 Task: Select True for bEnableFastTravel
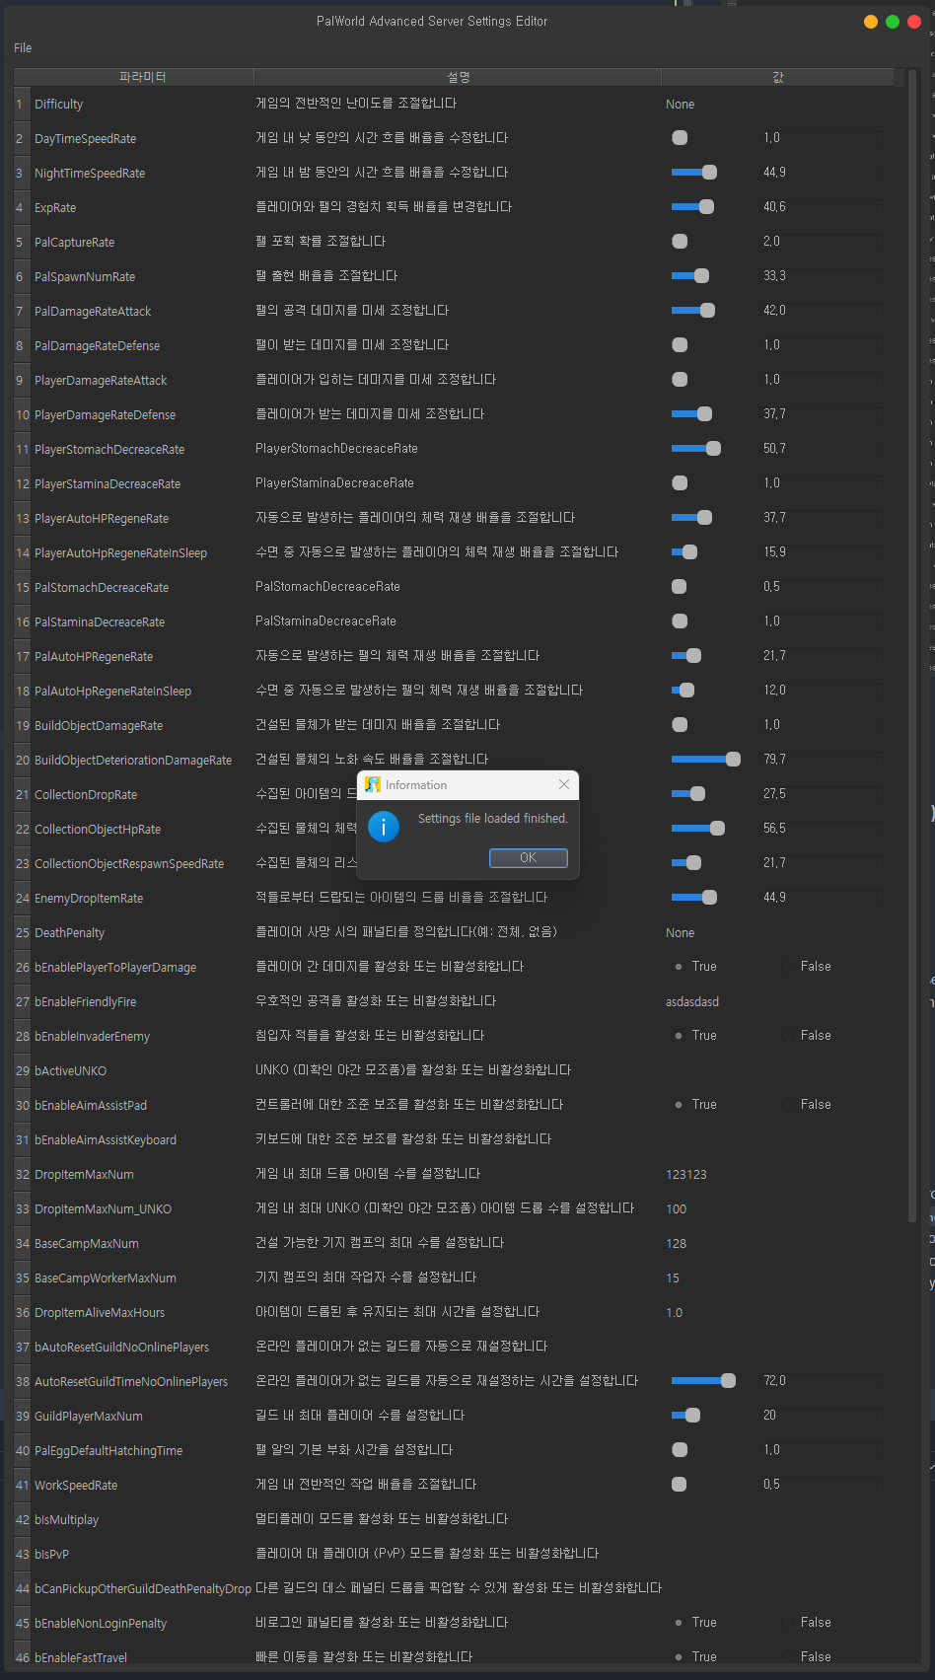pos(694,1657)
